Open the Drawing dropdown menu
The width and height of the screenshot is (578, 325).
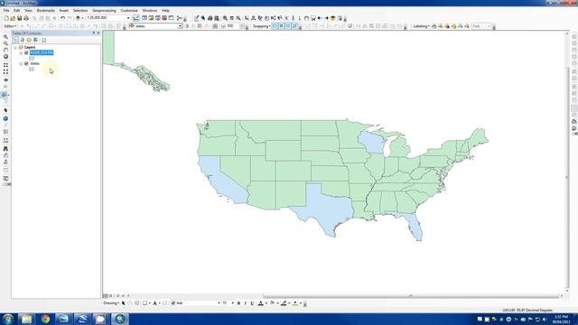pyautogui.click(x=111, y=303)
